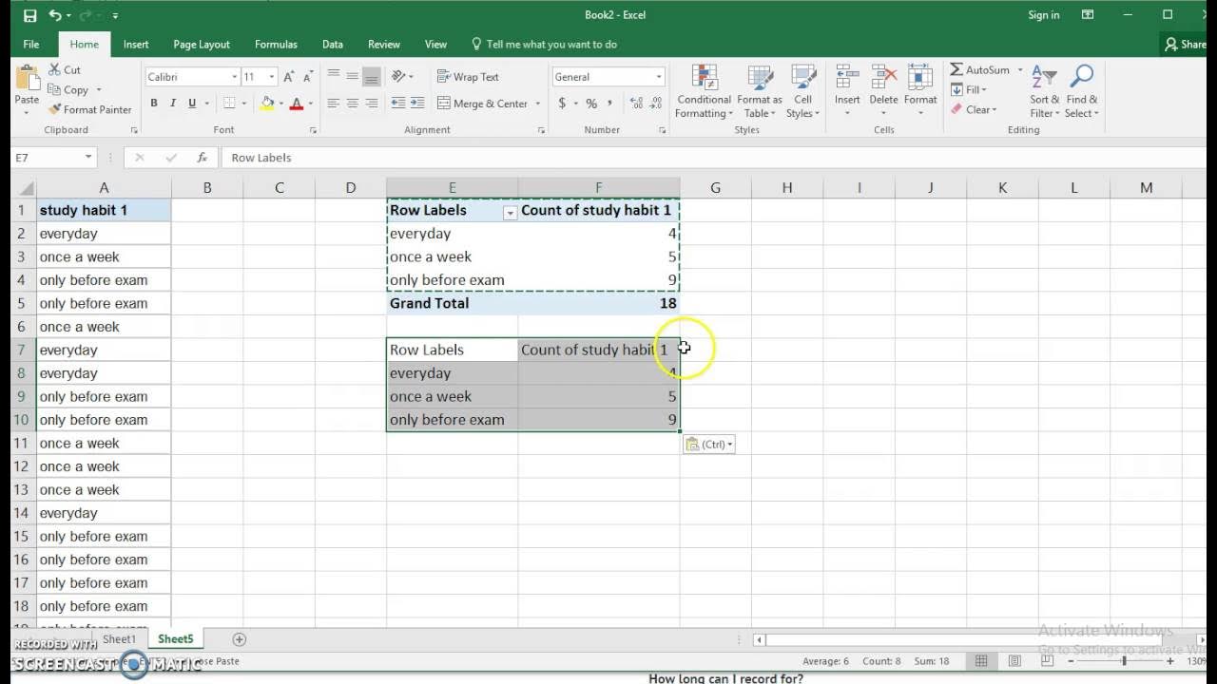The height and width of the screenshot is (684, 1217).
Task: Click the Insert cells icon in the Cells group
Action: [847, 78]
